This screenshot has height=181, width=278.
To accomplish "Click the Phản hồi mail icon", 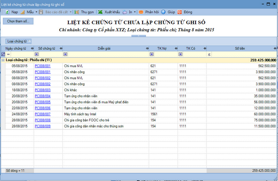I will click(x=141, y=12).
